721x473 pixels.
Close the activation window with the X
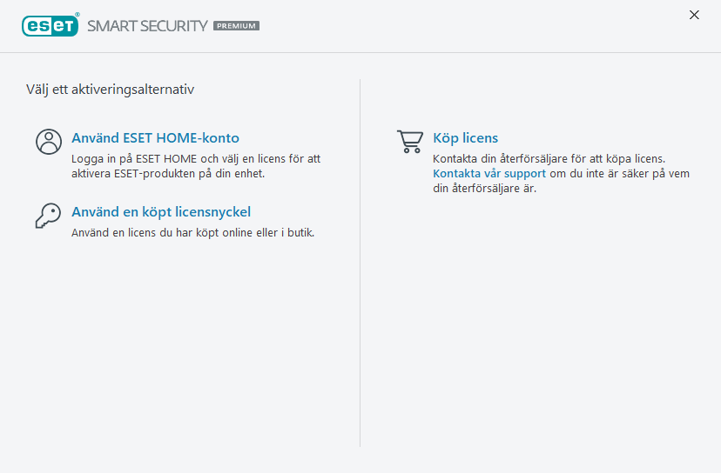click(694, 15)
